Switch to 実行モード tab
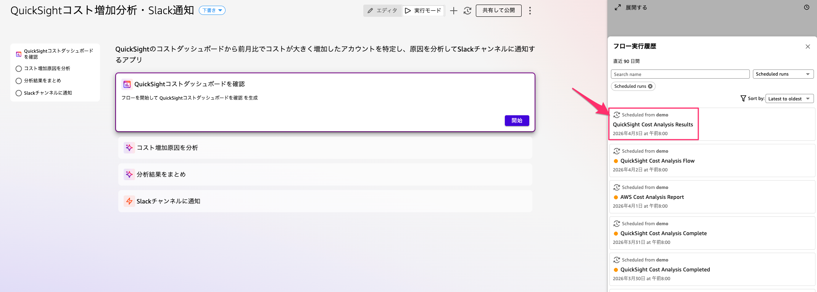 [423, 11]
